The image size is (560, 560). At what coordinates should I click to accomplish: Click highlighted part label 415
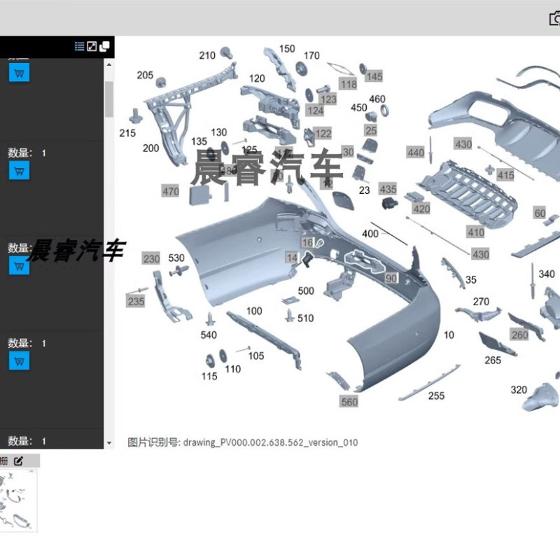pos(505,176)
